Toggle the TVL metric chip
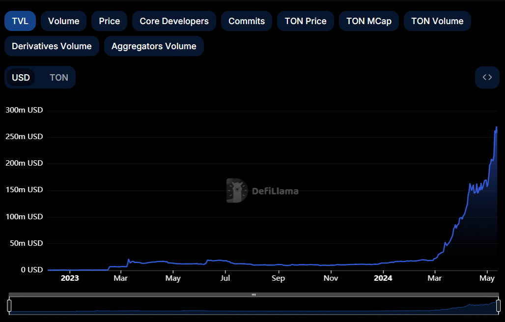Screen dimensions: 505x322 (20, 21)
